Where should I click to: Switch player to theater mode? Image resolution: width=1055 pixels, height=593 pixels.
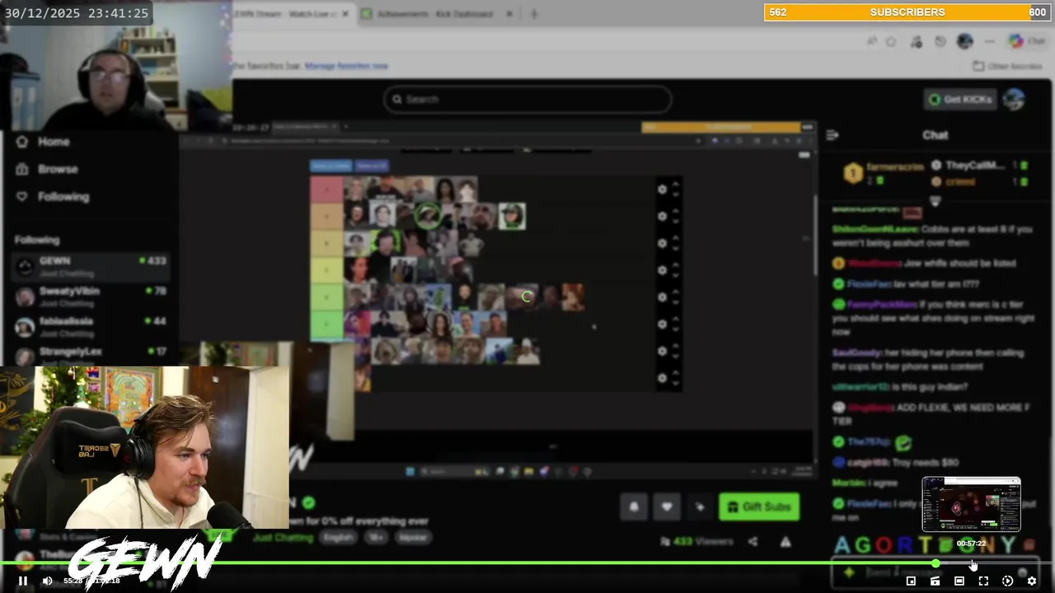959,581
